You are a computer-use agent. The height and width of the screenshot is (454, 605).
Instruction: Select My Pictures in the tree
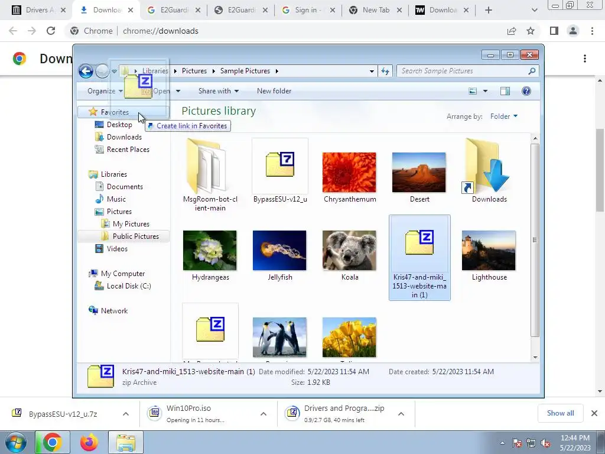(x=131, y=224)
